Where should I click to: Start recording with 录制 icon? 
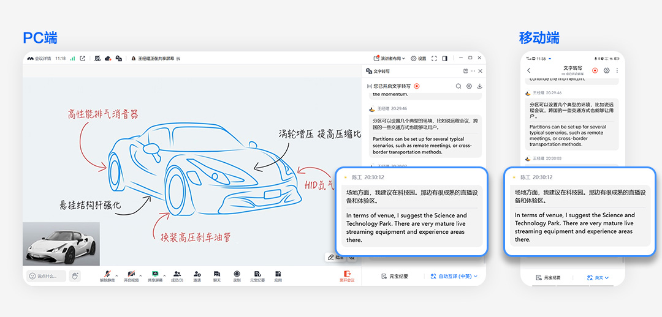[x=237, y=275]
